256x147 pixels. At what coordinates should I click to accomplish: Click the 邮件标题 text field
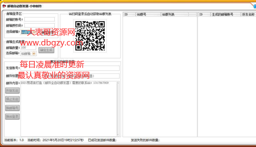tap(70, 76)
